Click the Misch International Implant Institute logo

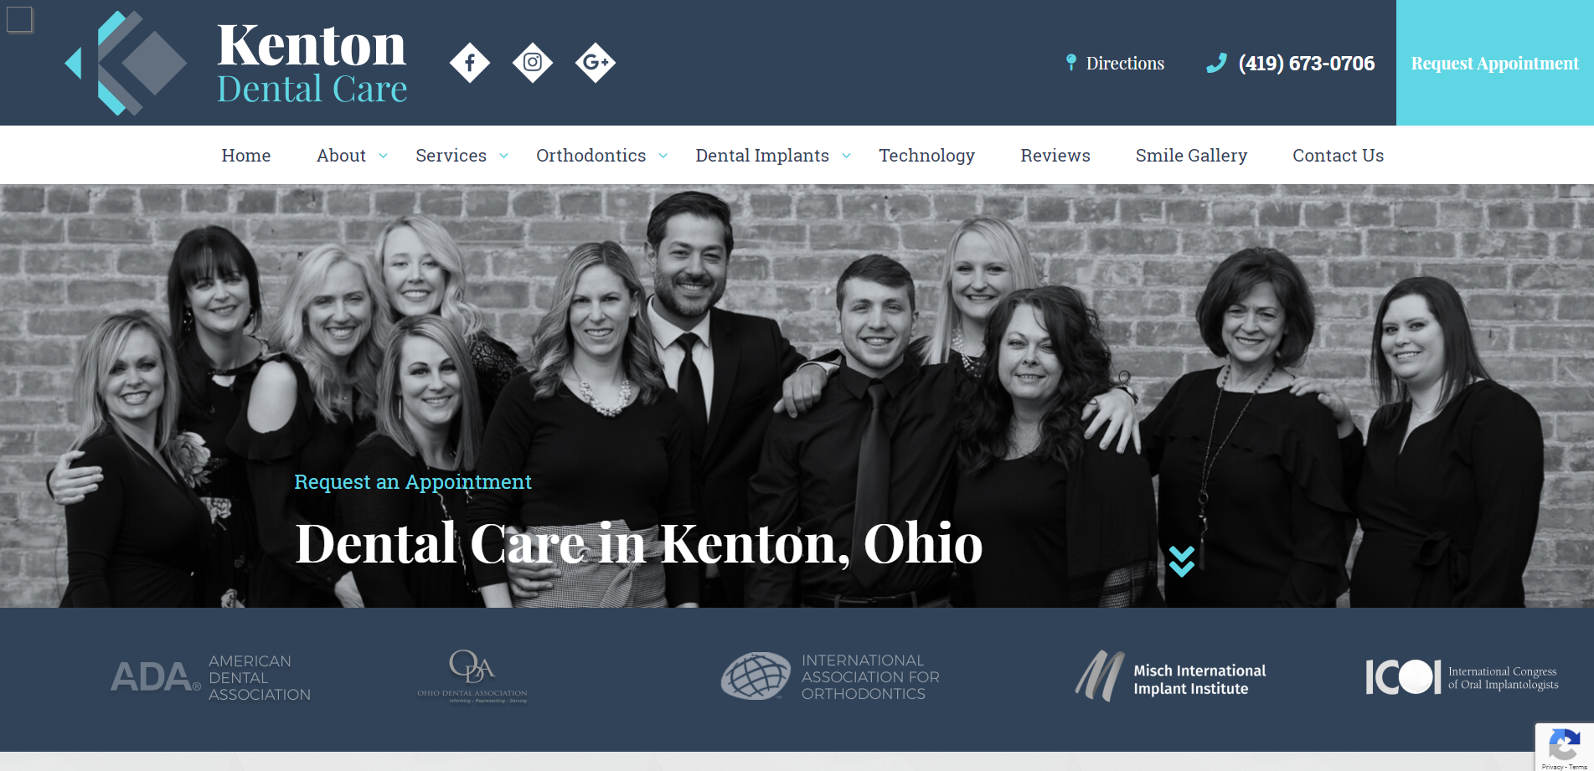[x=1171, y=677]
